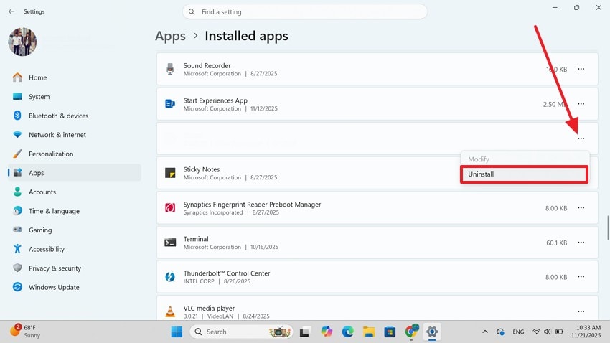Open System settings in sidebar
Image resolution: width=610 pixels, height=343 pixels.
pos(74,96)
